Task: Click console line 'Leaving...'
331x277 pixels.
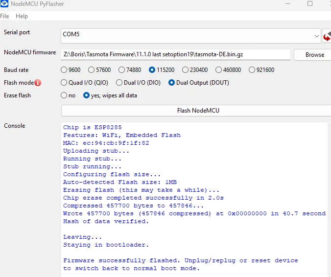Action: point(82,237)
